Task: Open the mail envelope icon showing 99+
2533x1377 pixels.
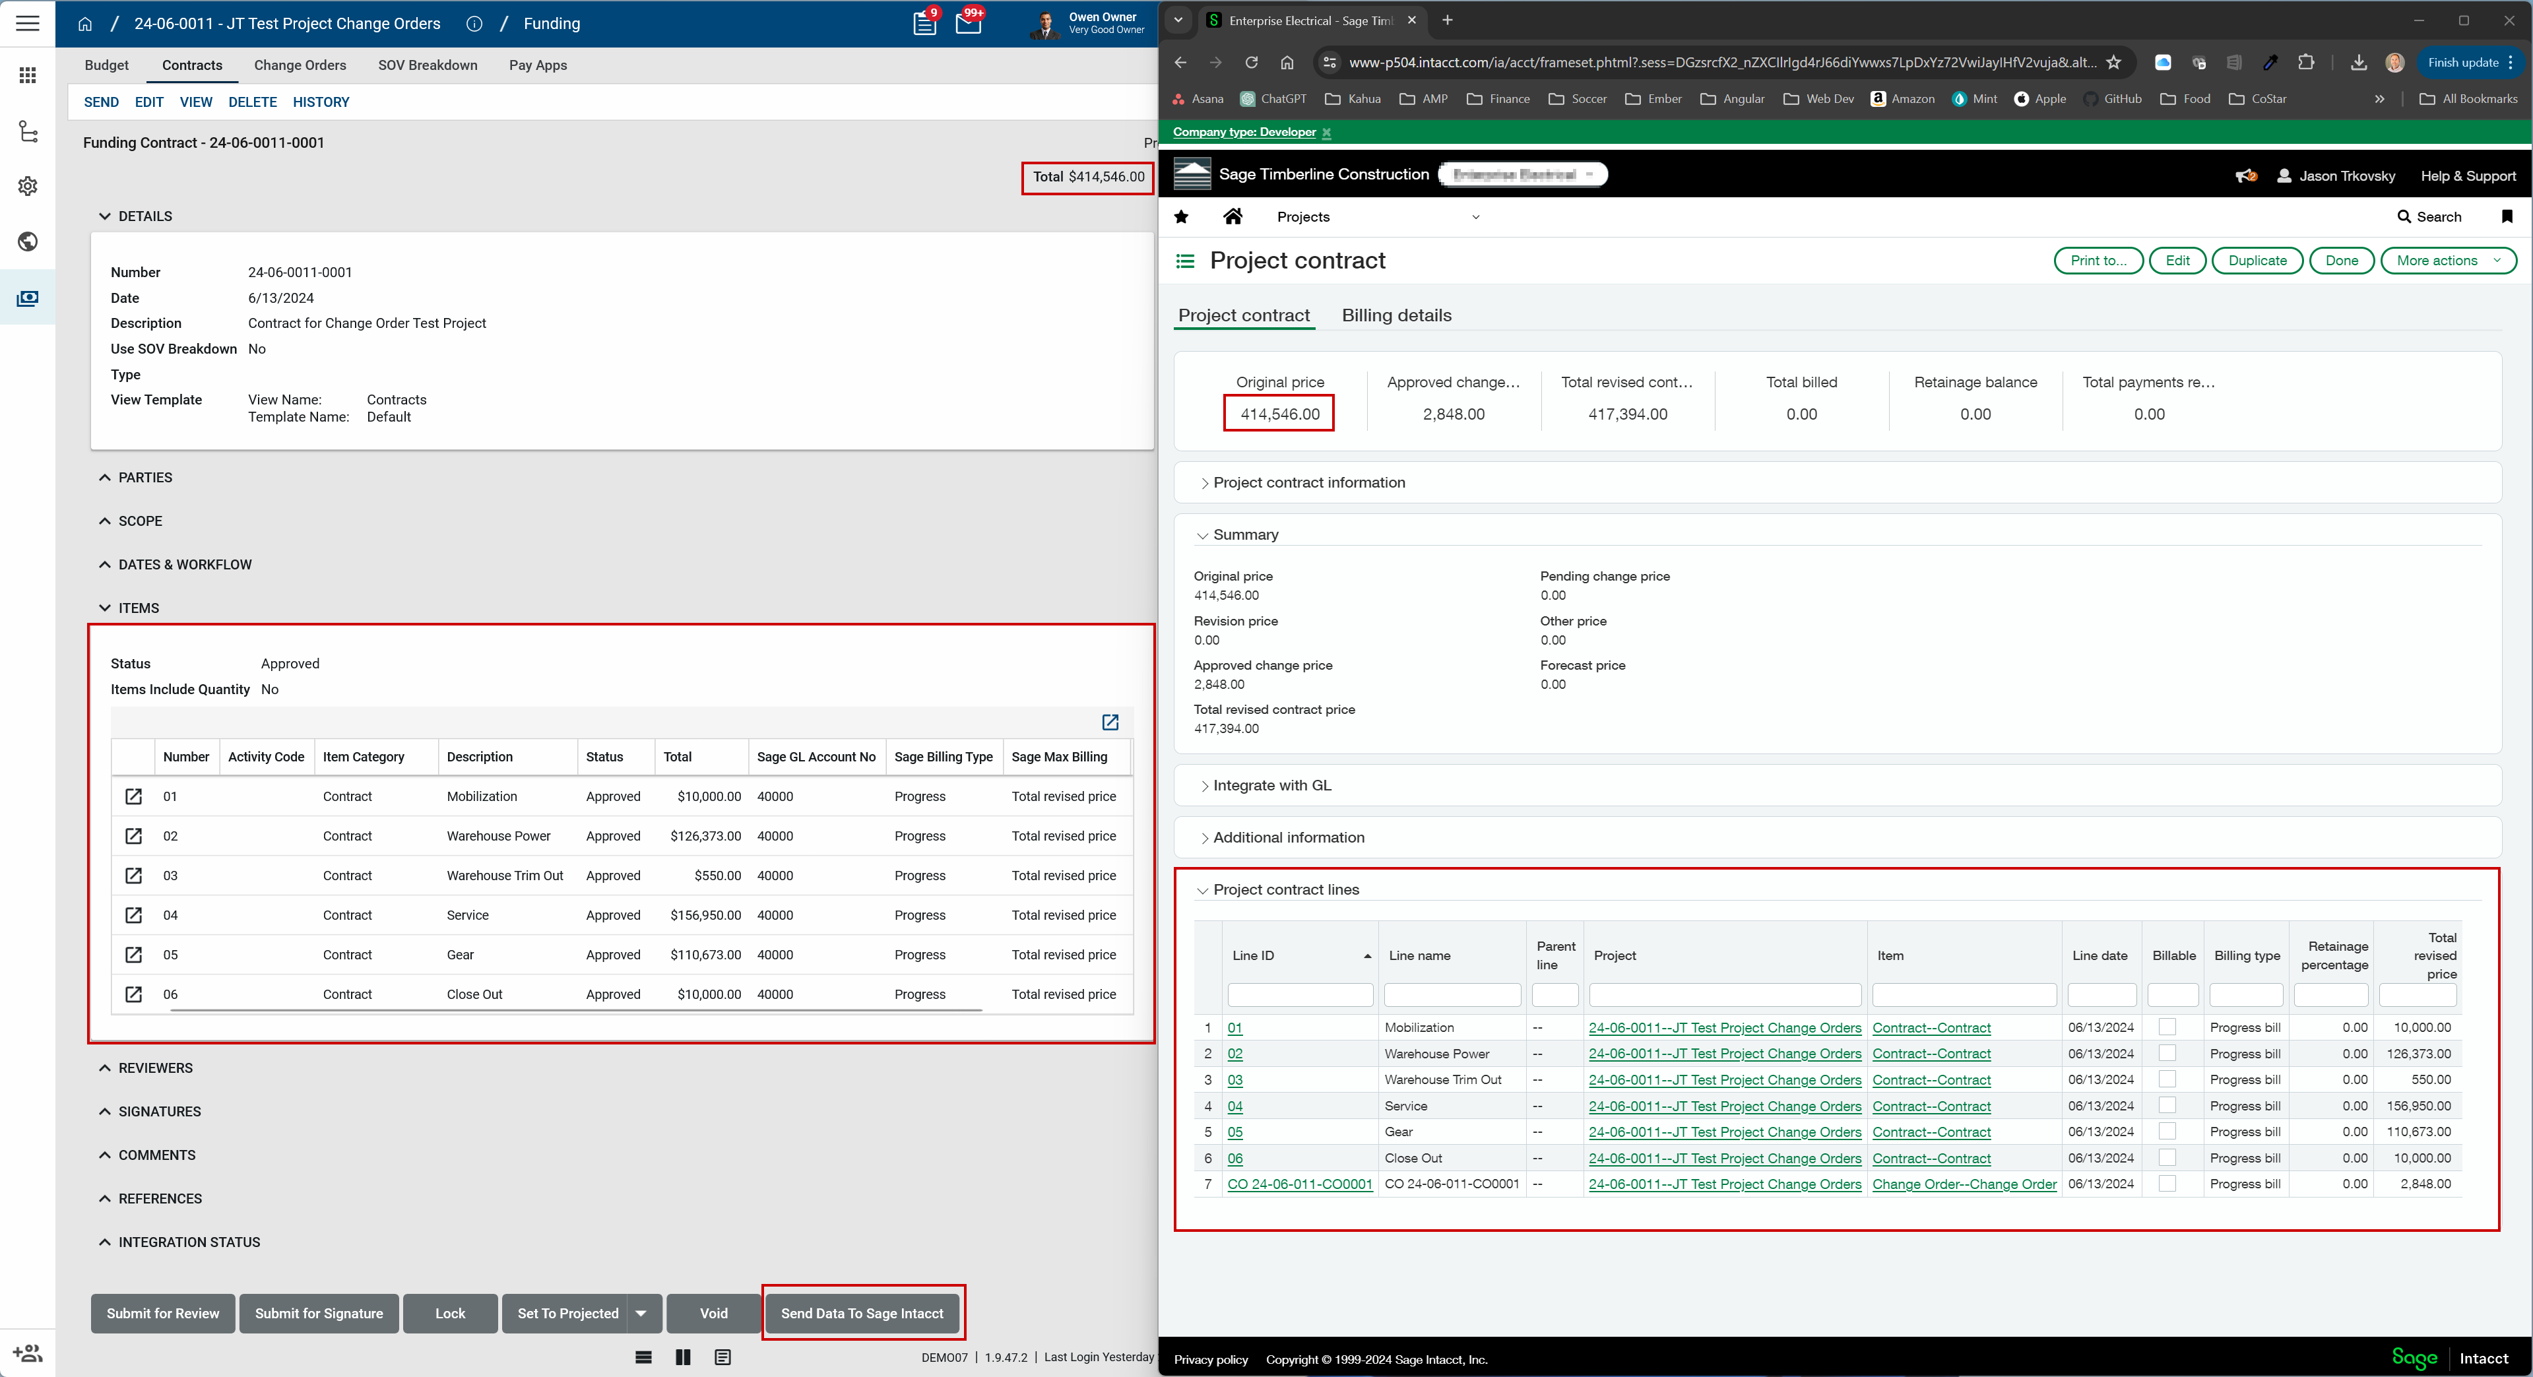Action: (x=967, y=24)
